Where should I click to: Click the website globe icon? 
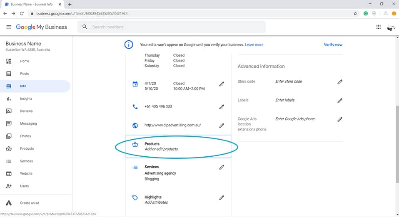[135, 125]
